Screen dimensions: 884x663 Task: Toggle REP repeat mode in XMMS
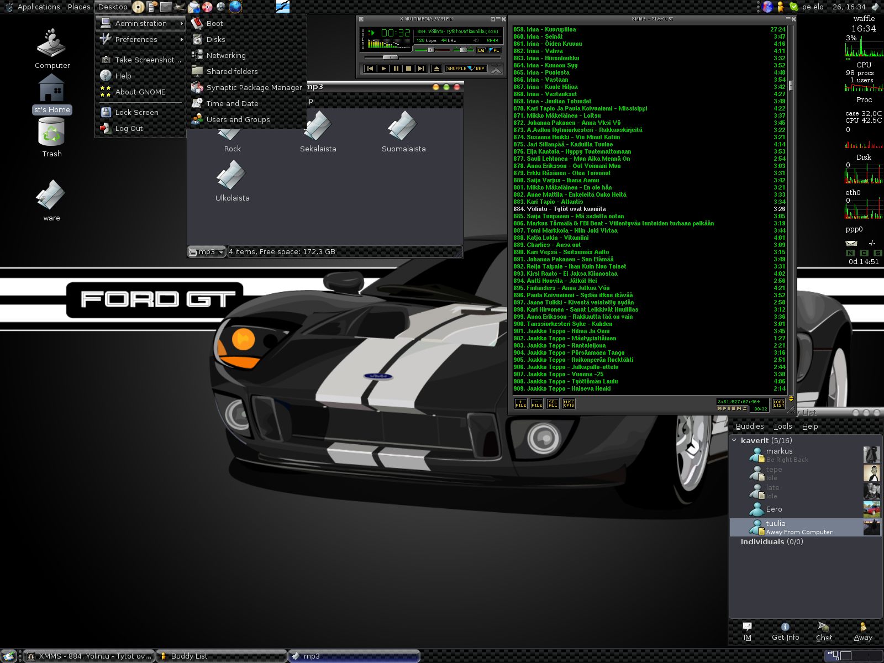pyautogui.click(x=479, y=69)
